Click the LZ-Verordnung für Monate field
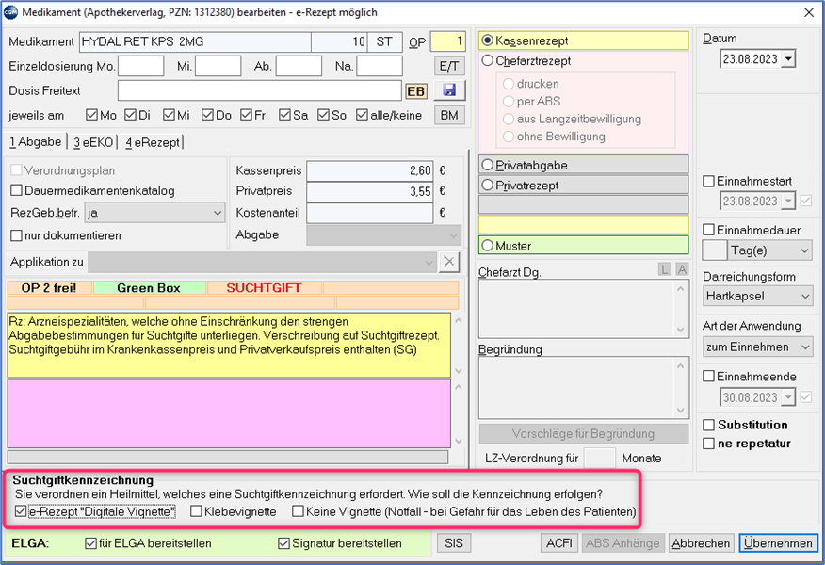825x565 pixels. click(600, 458)
